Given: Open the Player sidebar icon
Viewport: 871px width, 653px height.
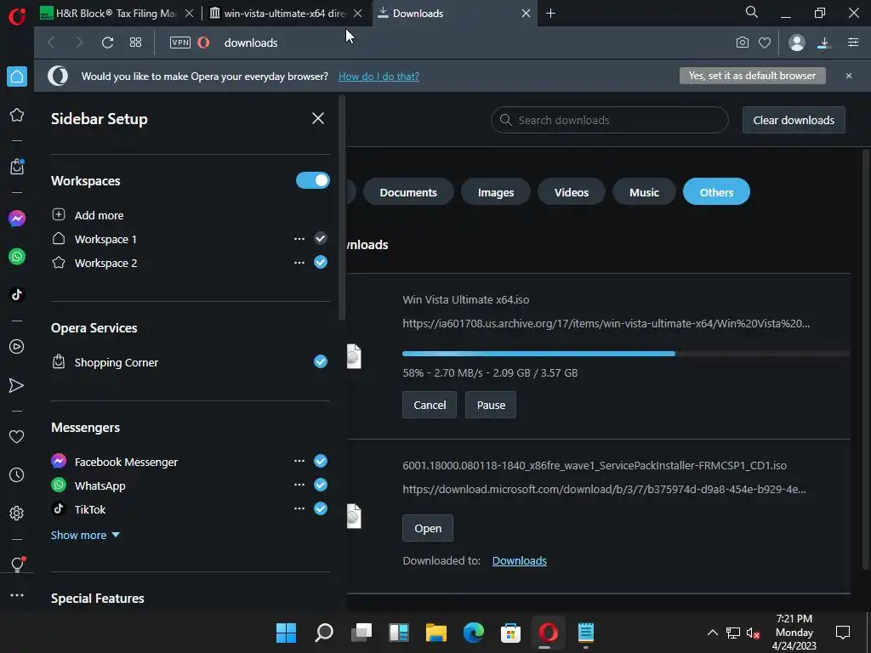Looking at the screenshot, I should pyautogui.click(x=17, y=347).
